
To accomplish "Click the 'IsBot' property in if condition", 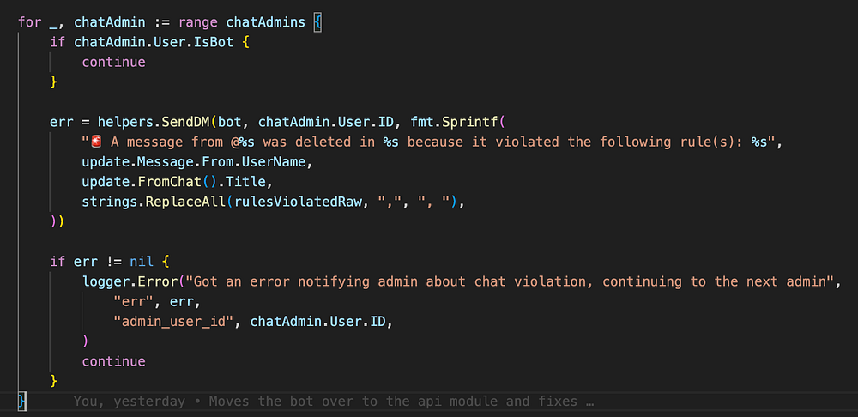I will tap(209, 41).
